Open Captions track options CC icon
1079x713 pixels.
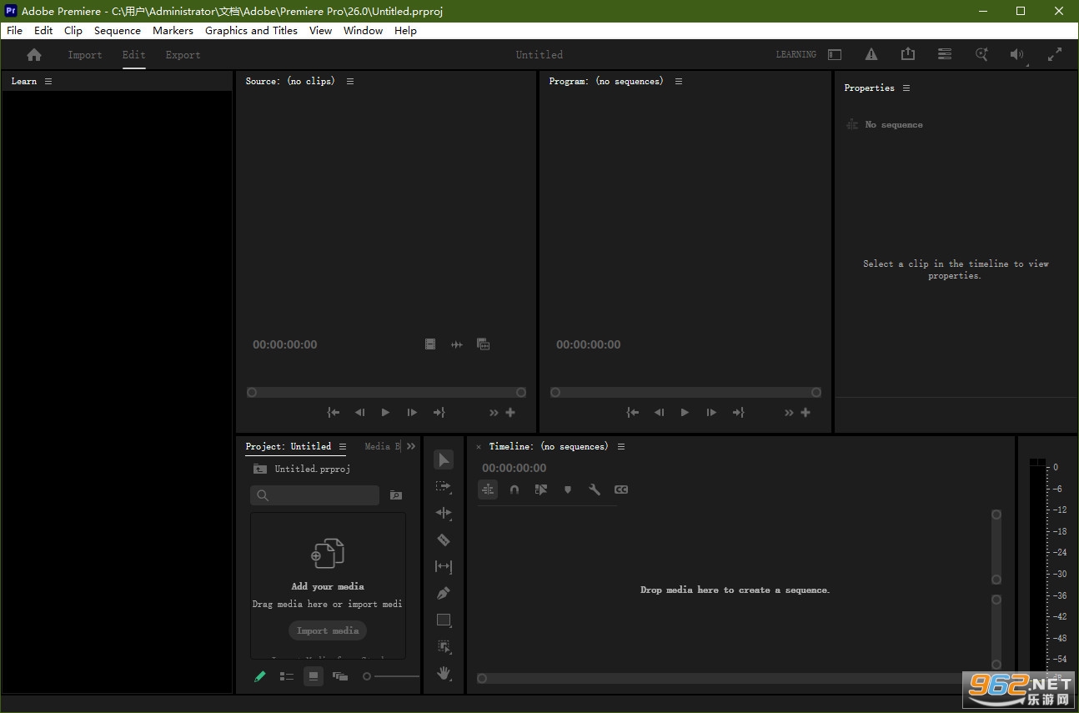621,490
